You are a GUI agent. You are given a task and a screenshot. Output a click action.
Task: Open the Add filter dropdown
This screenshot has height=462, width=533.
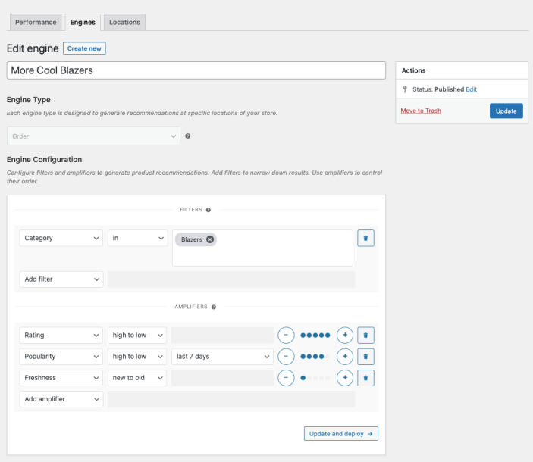[61, 279]
